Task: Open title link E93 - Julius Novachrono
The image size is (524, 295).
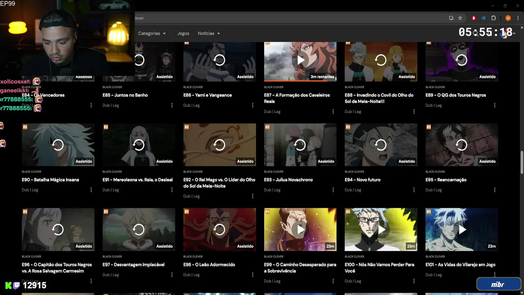Action: click(x=288, y=180)
